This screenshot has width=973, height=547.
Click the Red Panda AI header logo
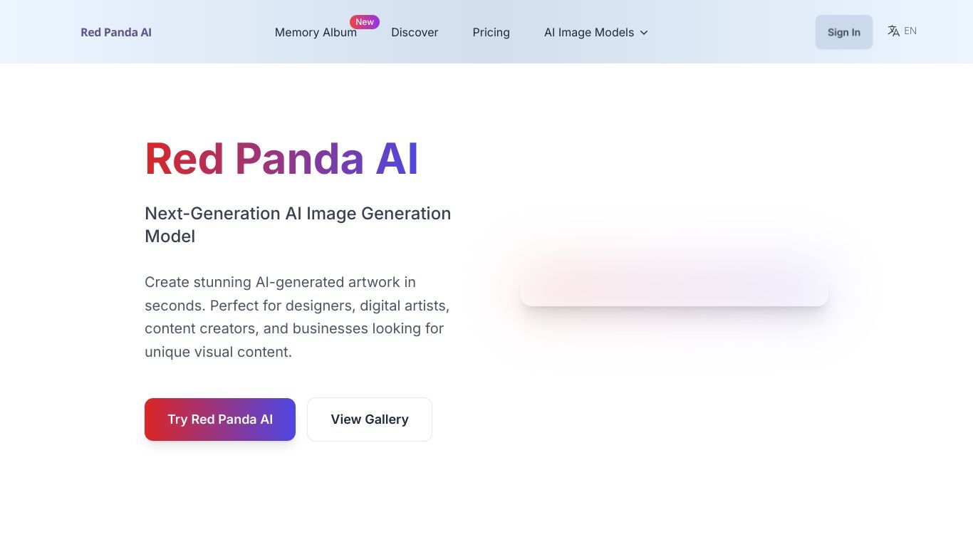pos(116,32)
